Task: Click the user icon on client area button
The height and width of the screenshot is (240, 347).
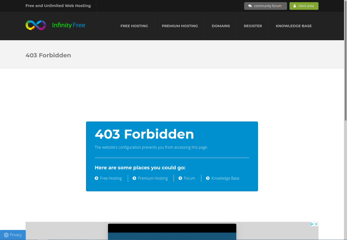Action: coord(295,6)
